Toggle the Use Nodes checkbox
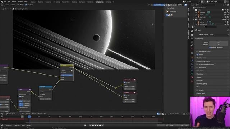This screenshot has width=230, height=129. click(26, 5)
